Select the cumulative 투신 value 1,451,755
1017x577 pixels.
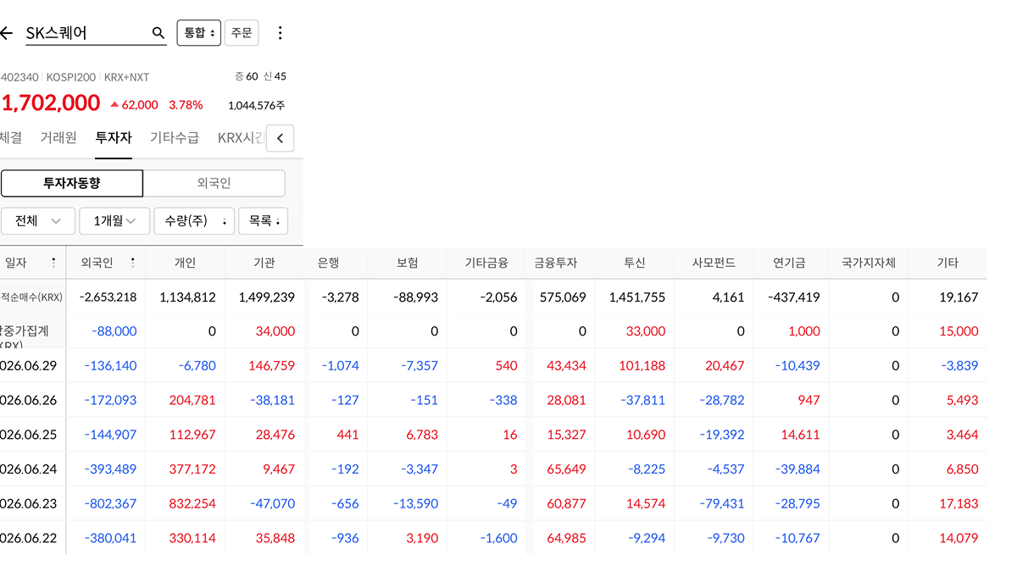click(637, 297)
